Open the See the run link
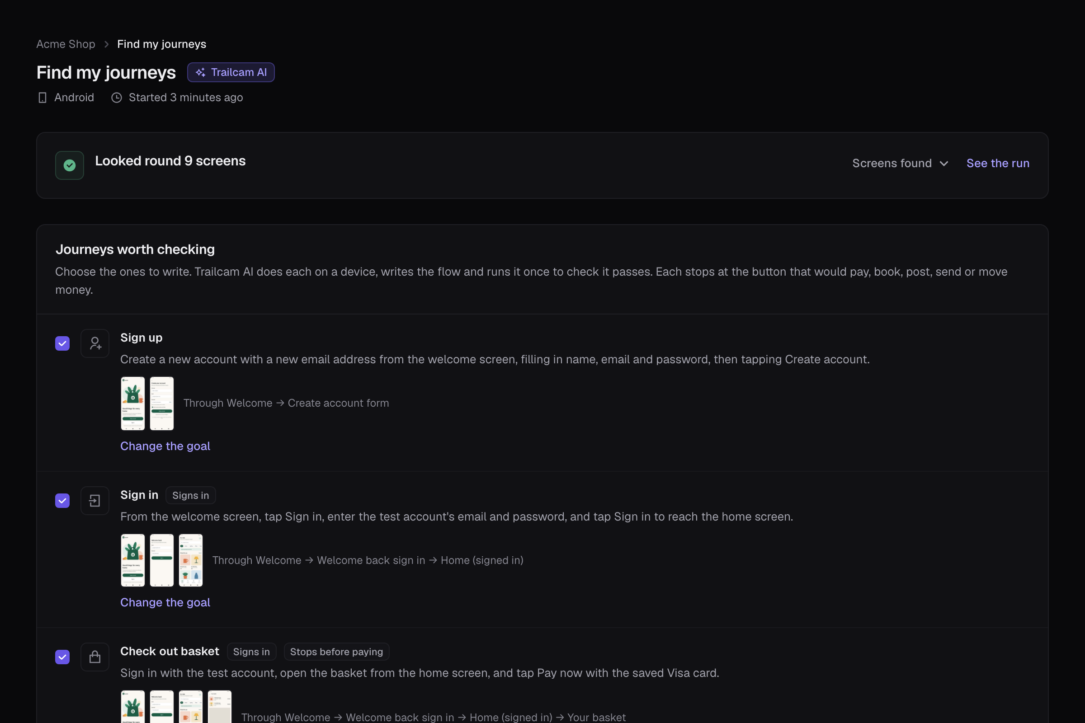The width and height of the screenshot is (1085, 723). click(998, 163)
